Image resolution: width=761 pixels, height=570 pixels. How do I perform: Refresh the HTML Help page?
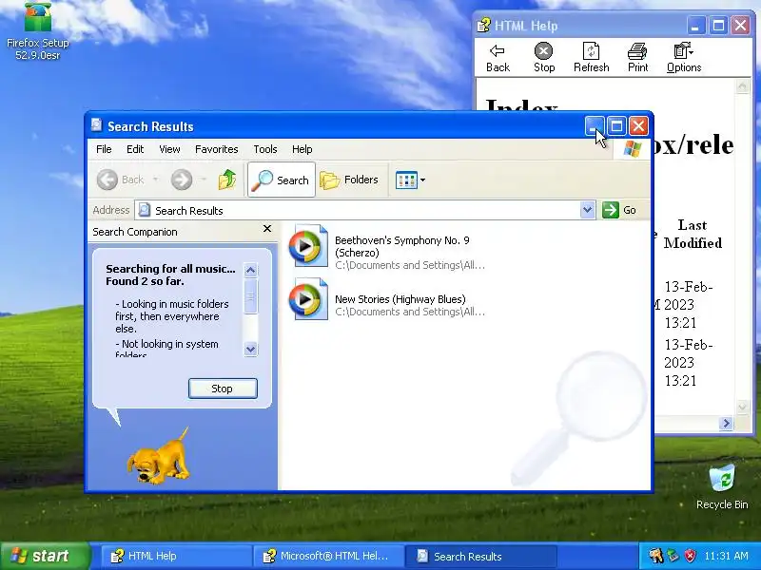[x=591, y=58]
